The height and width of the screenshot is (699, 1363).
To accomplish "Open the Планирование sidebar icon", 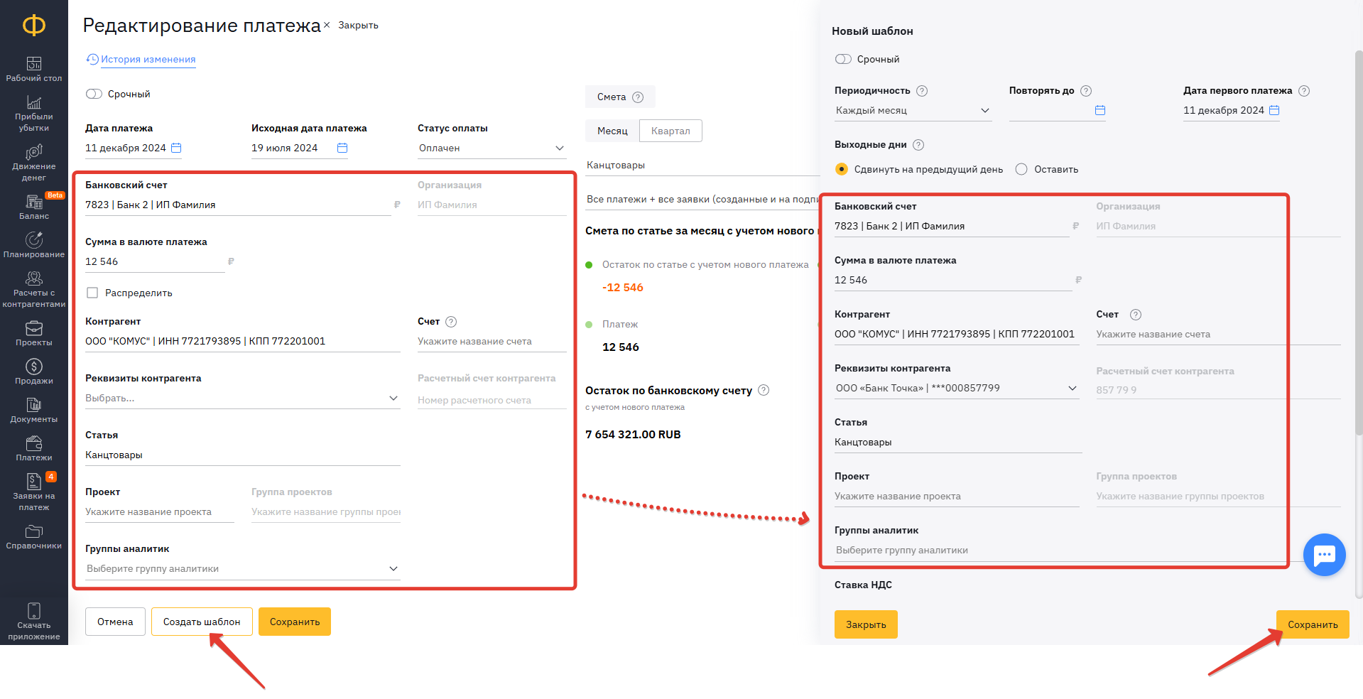I will 33,245.
